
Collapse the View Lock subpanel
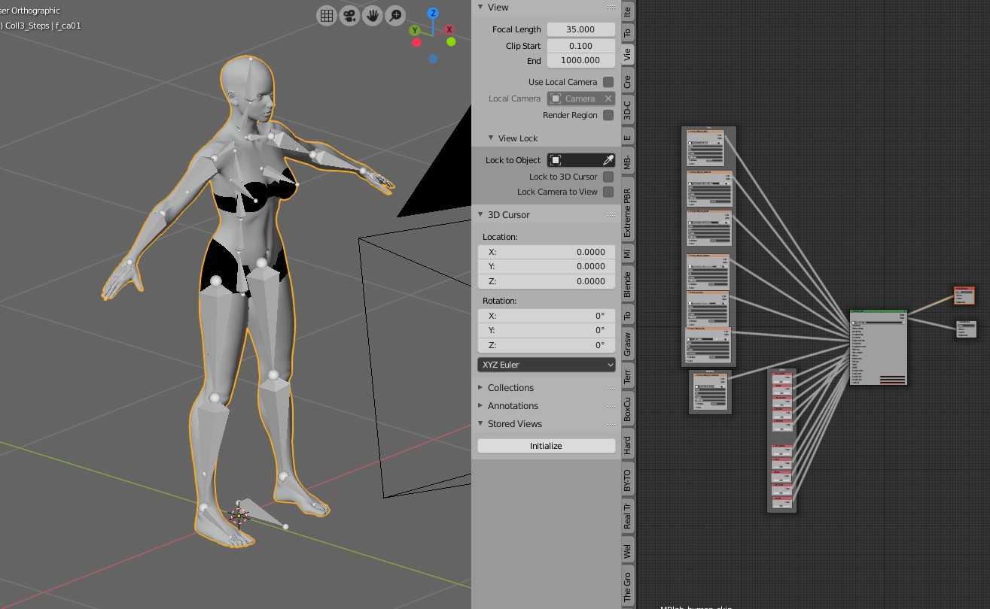(492, 138)
